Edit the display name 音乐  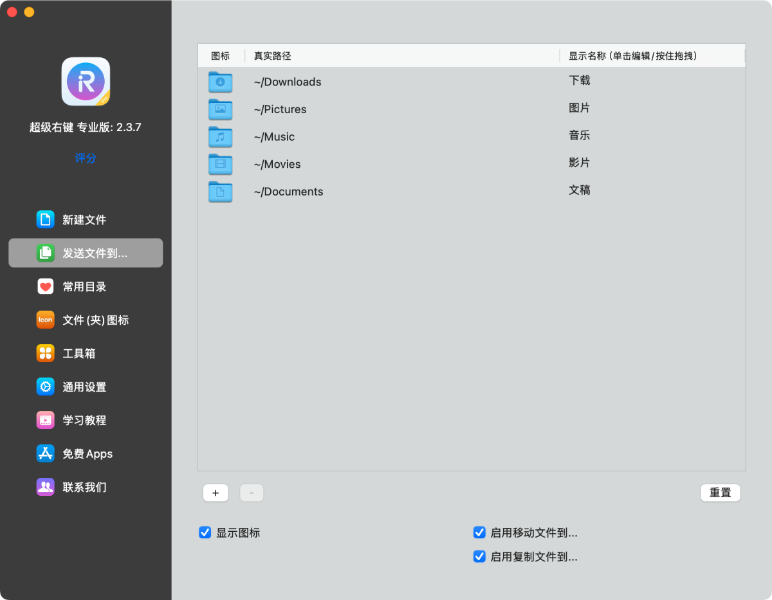click(x=580, y=136)
